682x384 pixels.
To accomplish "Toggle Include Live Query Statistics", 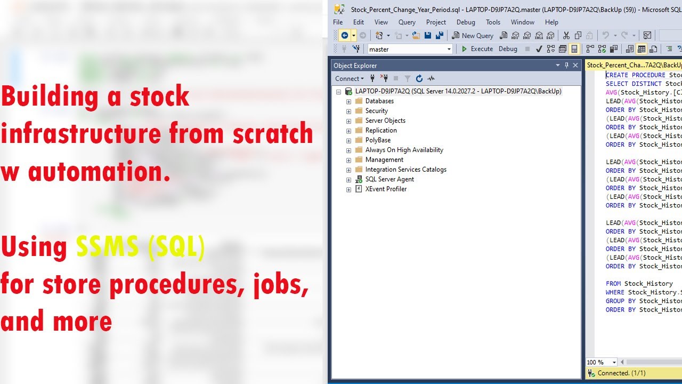I will 602,49.
